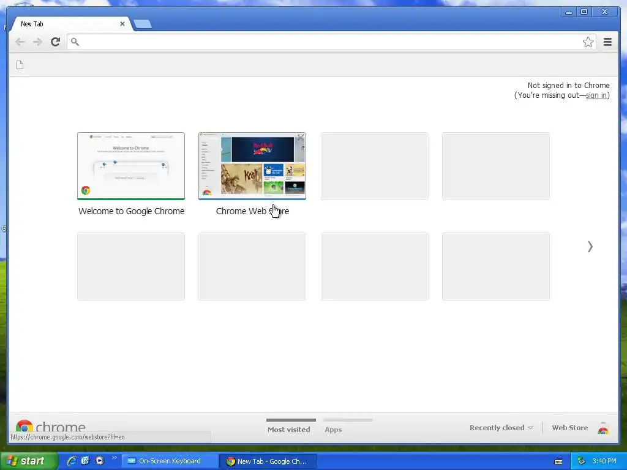Switch to the Apps section

click(x=333, y=430)
